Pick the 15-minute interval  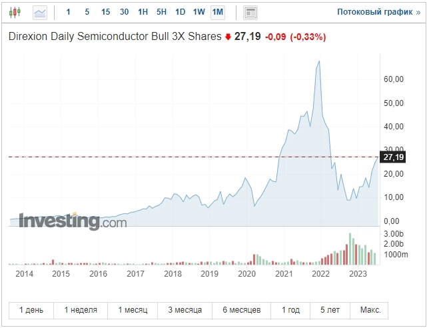[x=106, y=12]
